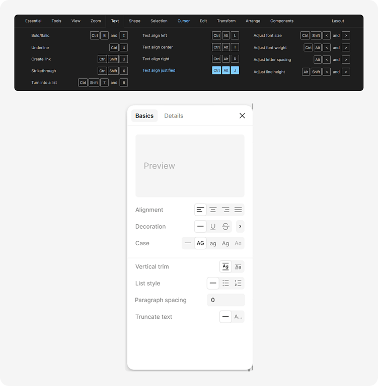Open the Zoom shortcuts tab
The width and height of the screenshot is (378, 386).
[x=96, y=21]
